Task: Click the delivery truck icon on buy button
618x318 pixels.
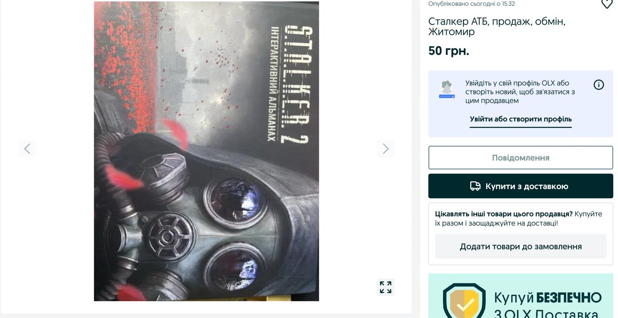Action: (x=476, y=186)
